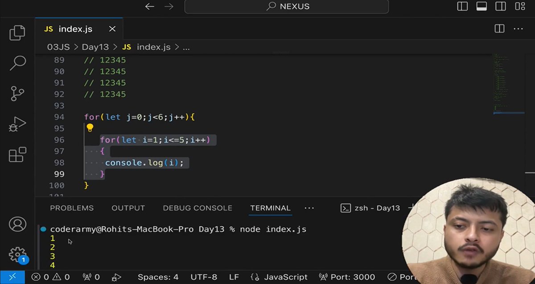
Task: Click Port: 3000 status bar item
Action: [347, 277]
